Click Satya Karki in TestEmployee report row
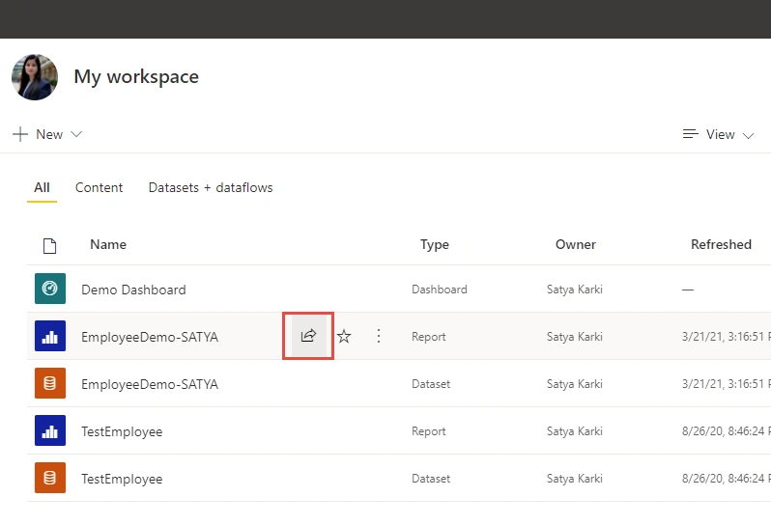The width and height of the screenshot is (771, 525). [574, 431]
